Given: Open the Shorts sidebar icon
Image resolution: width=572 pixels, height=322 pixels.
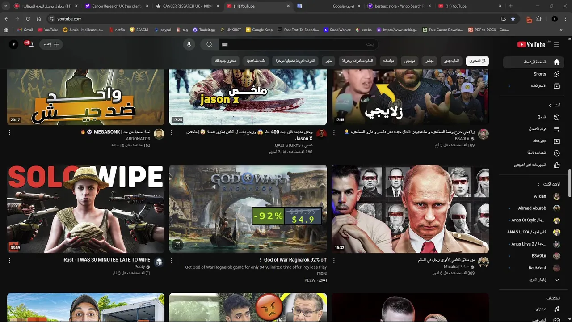Looking at the screenshot, I should [556, 74].
